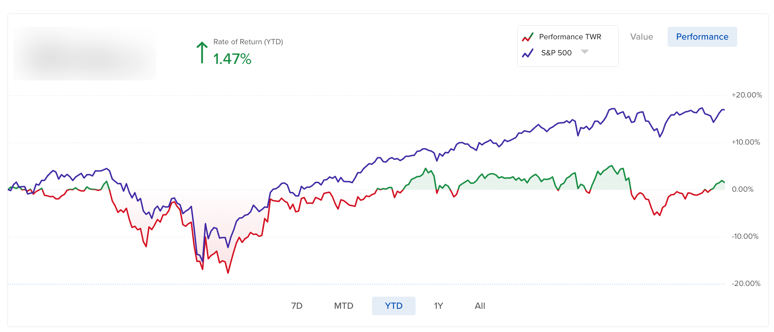This screenshot has height=332, width=774.
Task: Click the 0.00% axis label
Action: pos(743,189)
